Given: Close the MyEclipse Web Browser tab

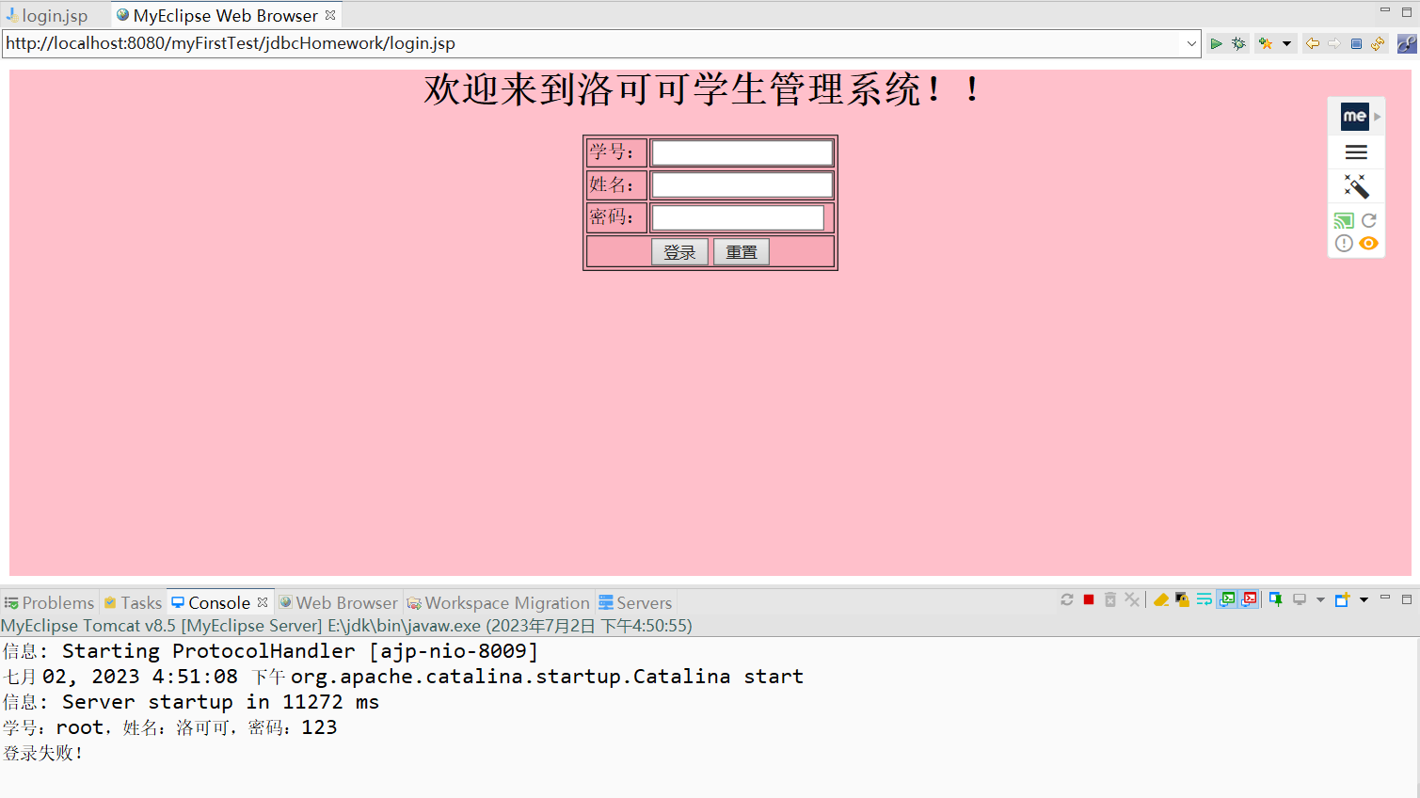Looking at the screenshot, I should (330, 15).
